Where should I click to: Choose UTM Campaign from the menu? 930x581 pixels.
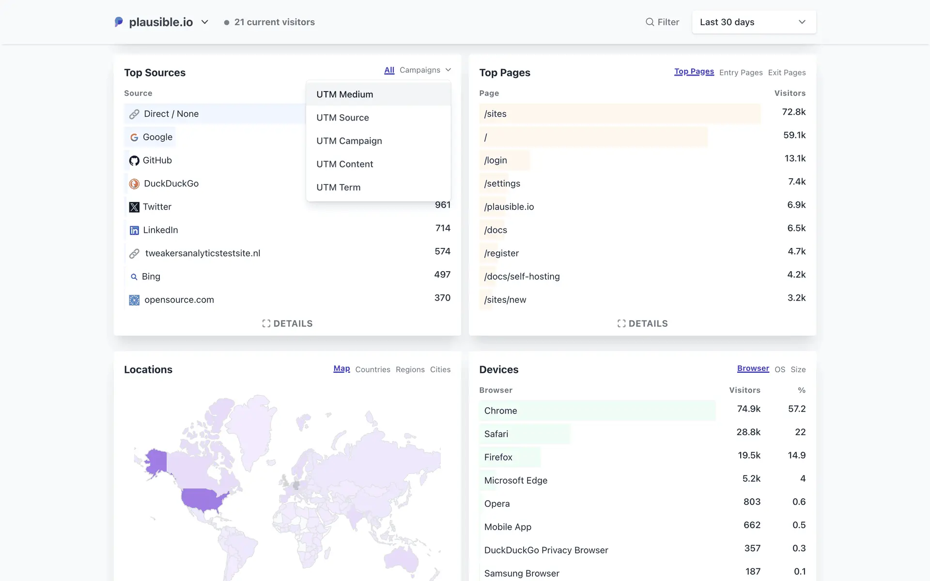[349, 141]
